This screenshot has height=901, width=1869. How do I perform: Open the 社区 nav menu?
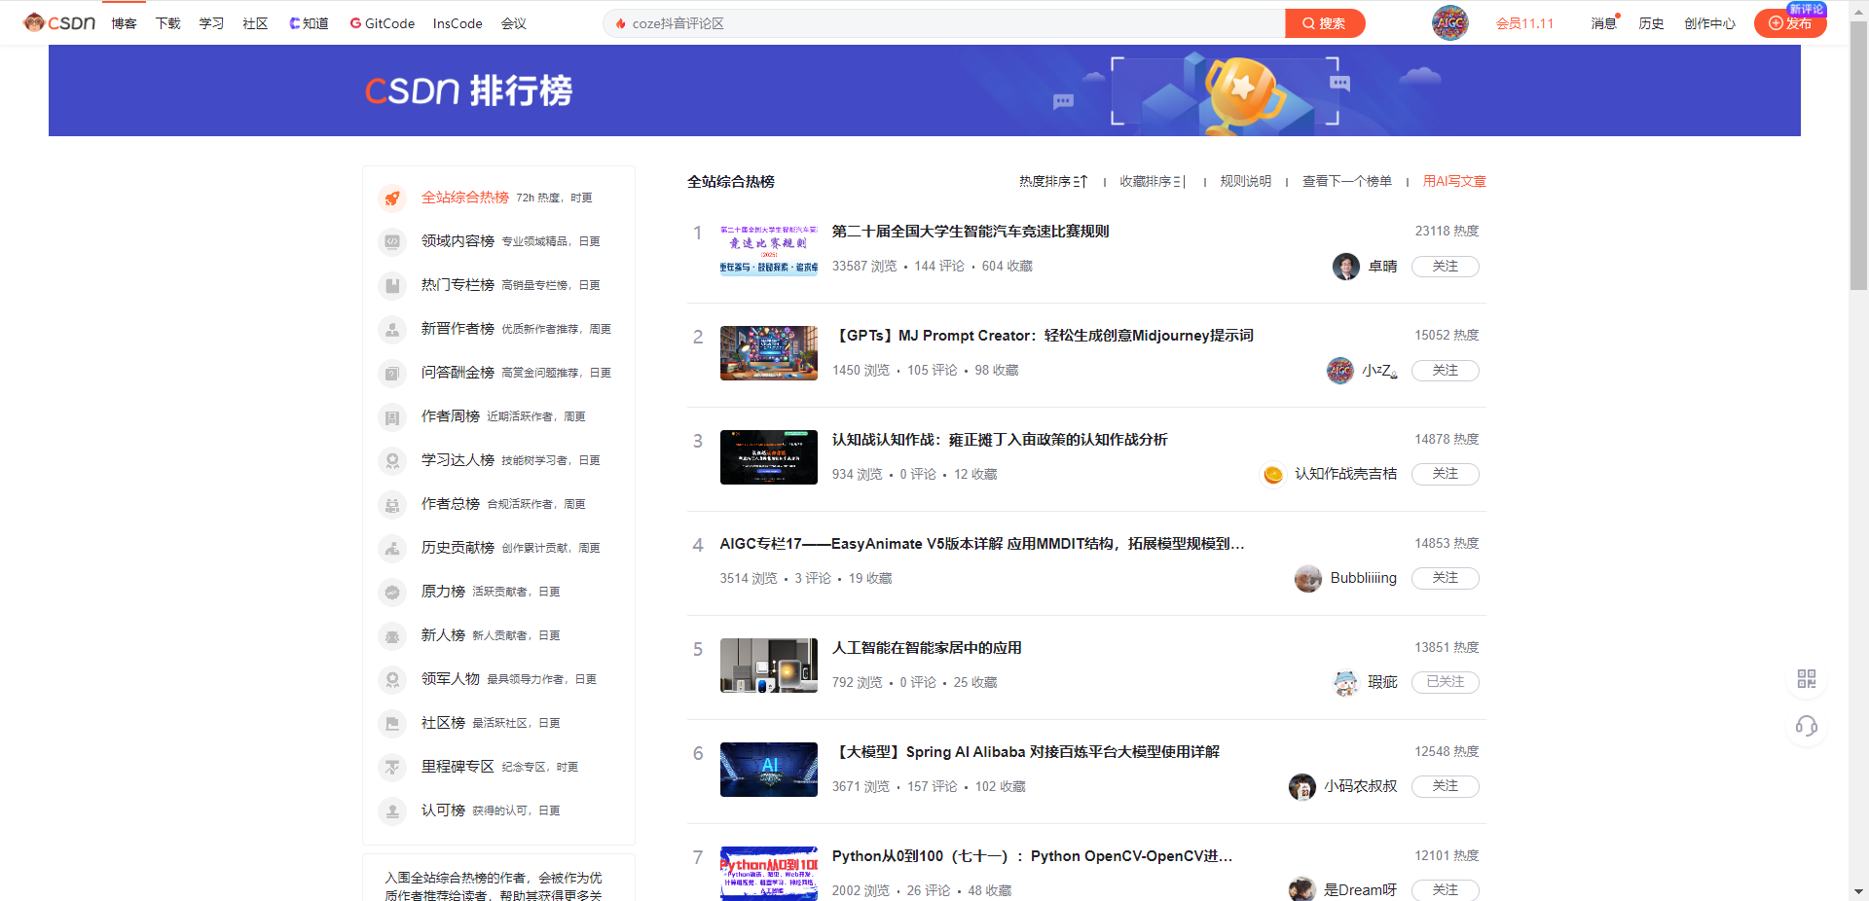(255, 23)
